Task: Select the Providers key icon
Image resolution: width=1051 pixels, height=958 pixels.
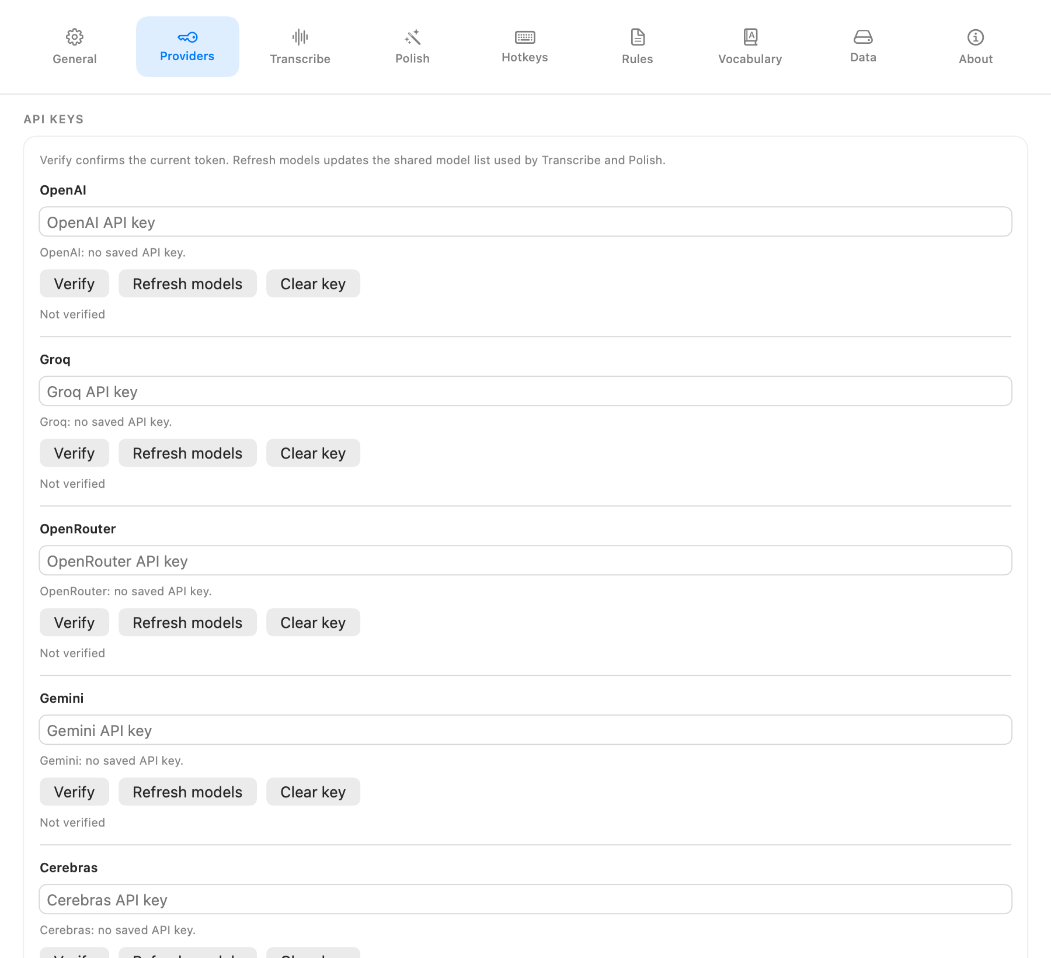Action: pyautogui.click(x=187, y=37)
